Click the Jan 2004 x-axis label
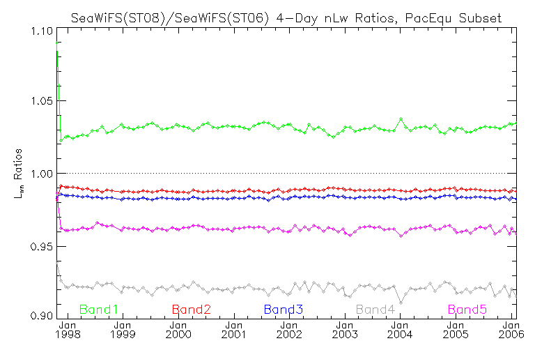 400,330
